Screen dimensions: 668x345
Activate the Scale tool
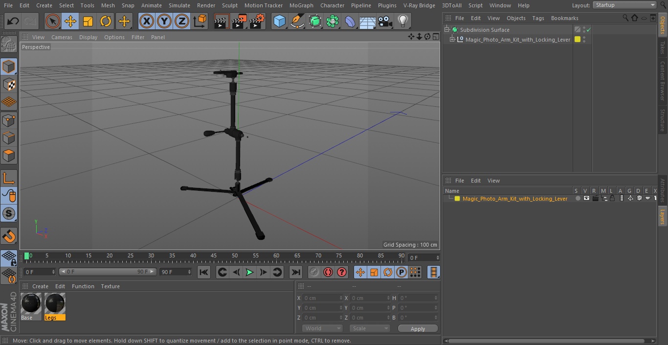pos(88,21)
